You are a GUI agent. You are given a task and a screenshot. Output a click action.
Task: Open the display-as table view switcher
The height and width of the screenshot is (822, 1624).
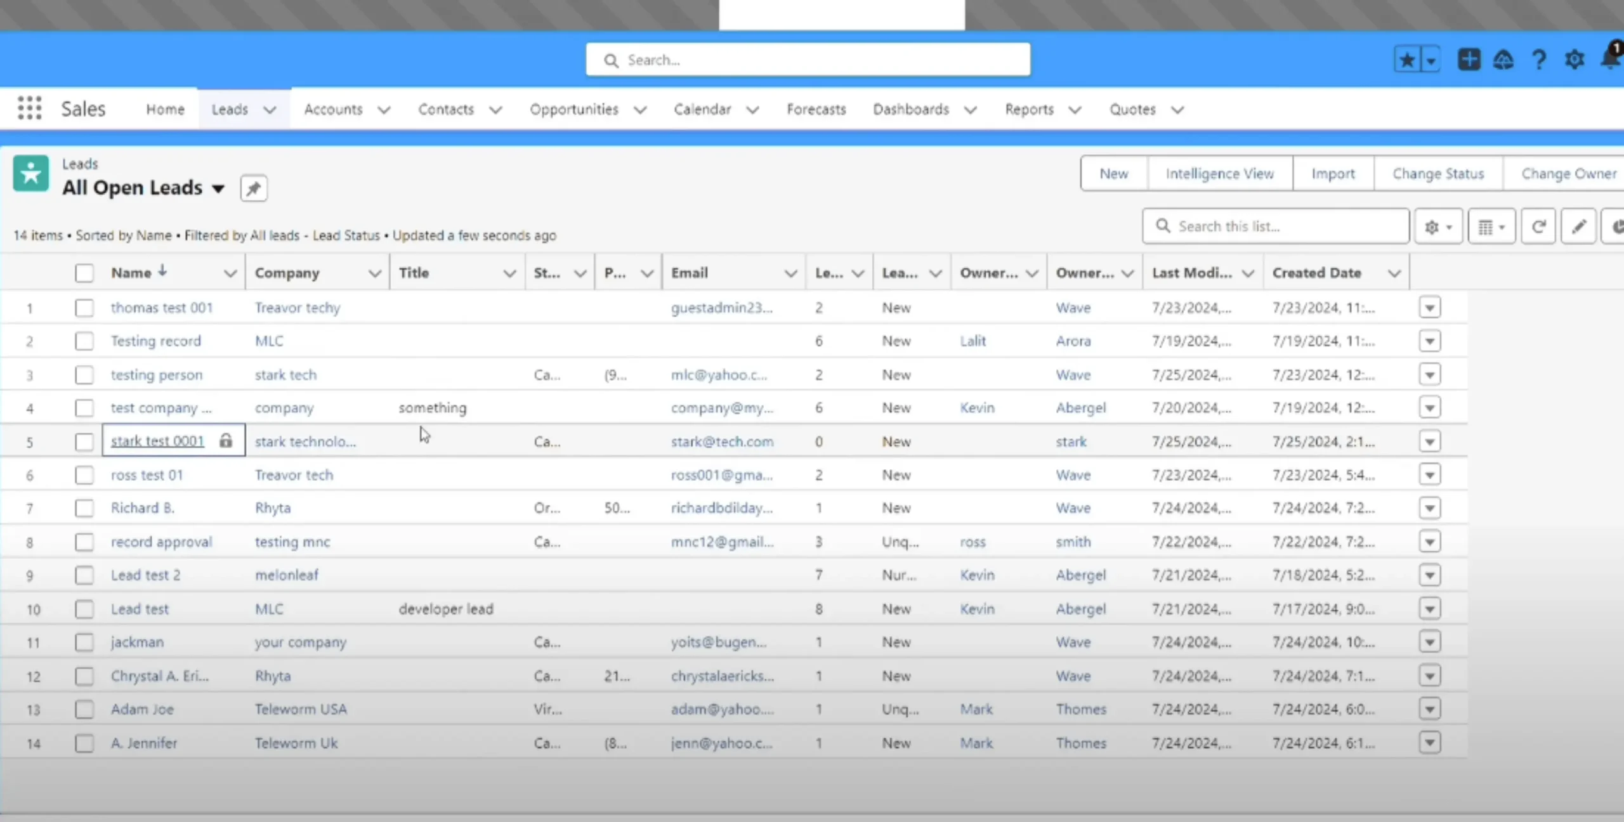[x=1491, y=227]
